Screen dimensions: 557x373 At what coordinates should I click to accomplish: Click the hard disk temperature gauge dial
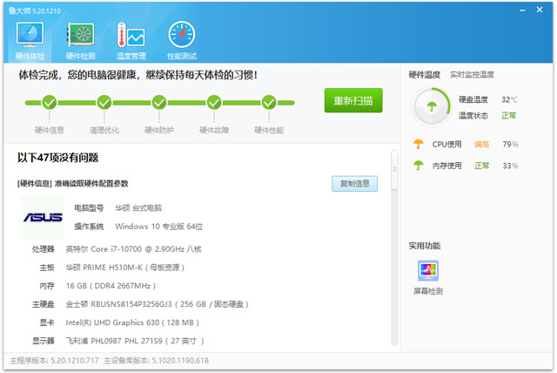432,106
